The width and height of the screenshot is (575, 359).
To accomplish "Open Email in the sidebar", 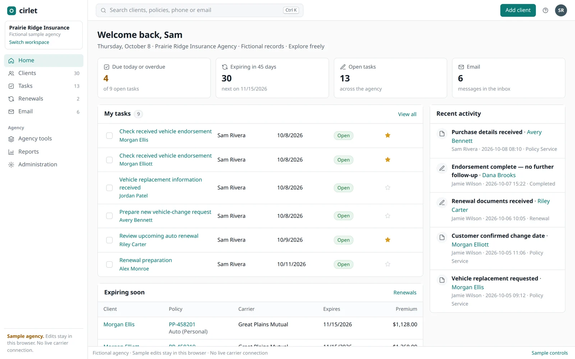I will click(43, 112).
